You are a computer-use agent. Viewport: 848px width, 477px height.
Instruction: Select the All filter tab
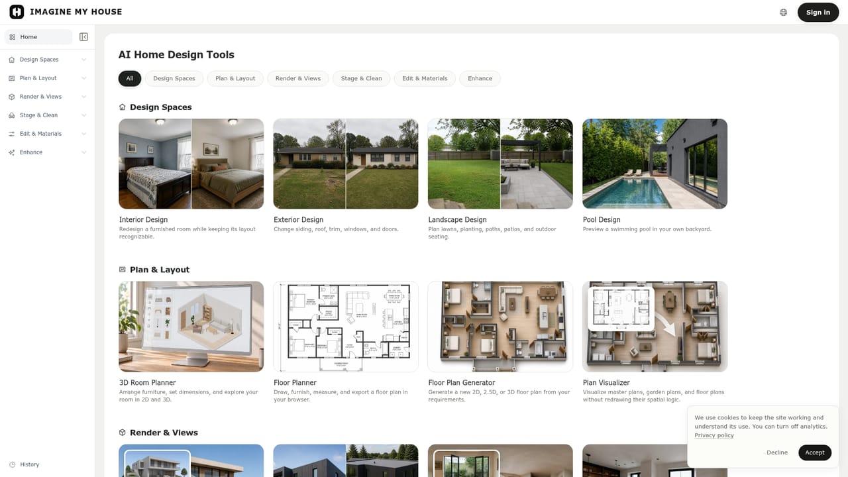(130, 78)
